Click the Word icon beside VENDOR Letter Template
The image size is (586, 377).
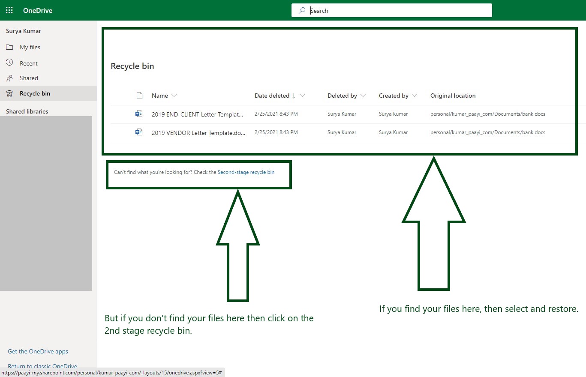click(x=139, y=132)
